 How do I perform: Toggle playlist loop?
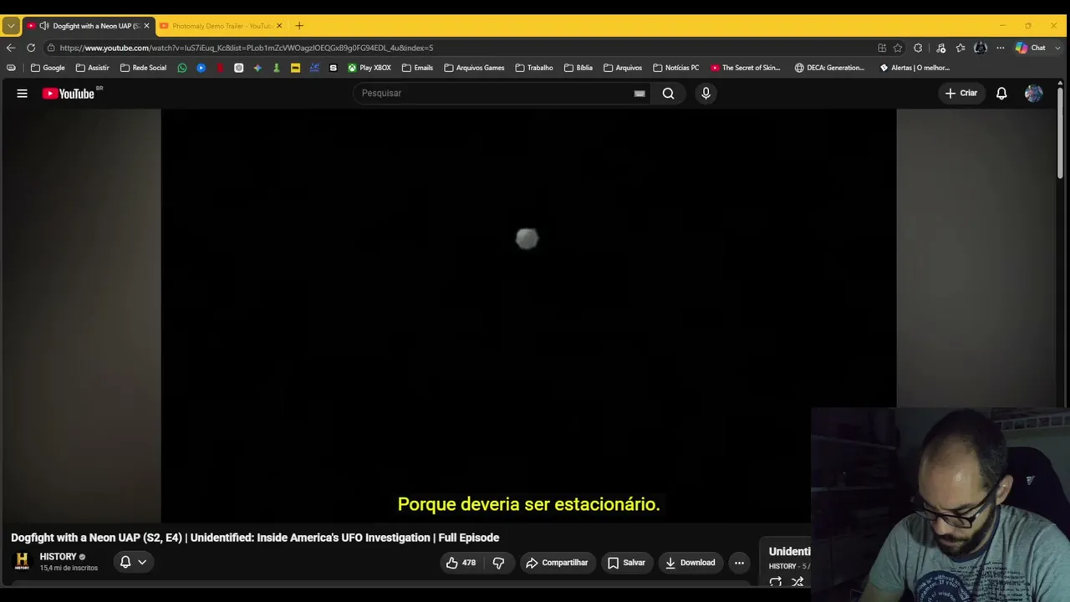pos(776,582)
